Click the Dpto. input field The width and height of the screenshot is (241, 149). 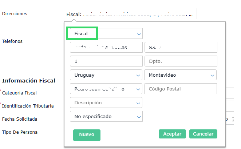click(x=181, y=61)
